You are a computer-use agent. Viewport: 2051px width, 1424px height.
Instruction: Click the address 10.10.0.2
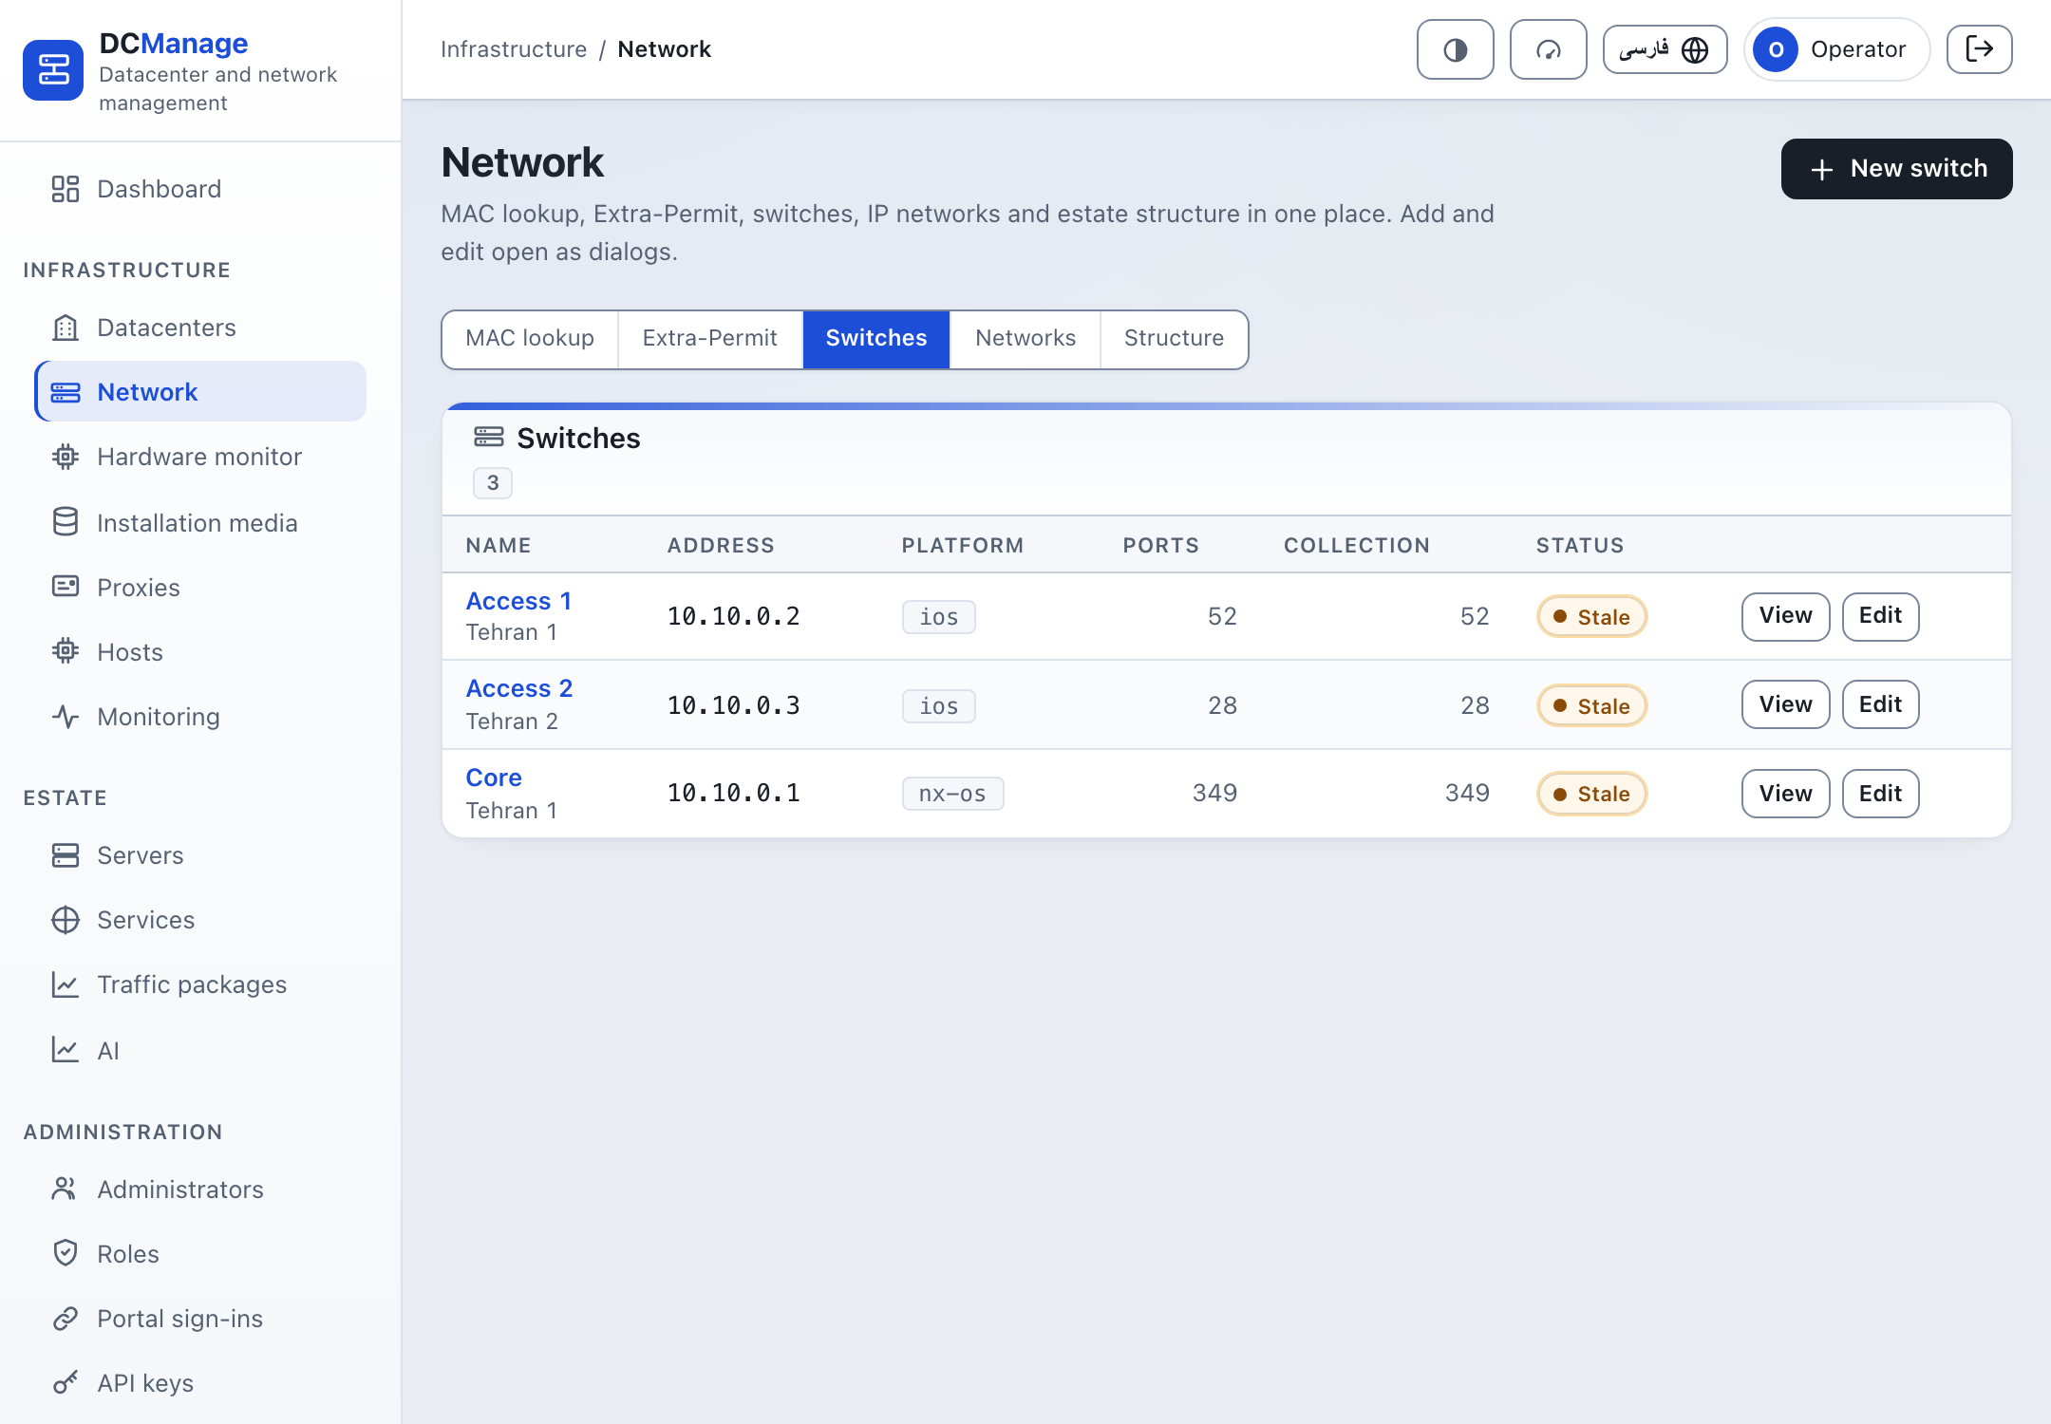coord(733,616)
